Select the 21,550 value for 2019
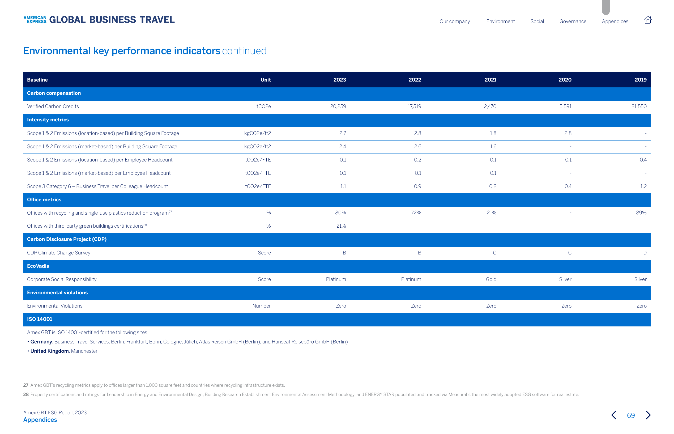The height and width of the screenshot is (434, 674). [638, 107]
